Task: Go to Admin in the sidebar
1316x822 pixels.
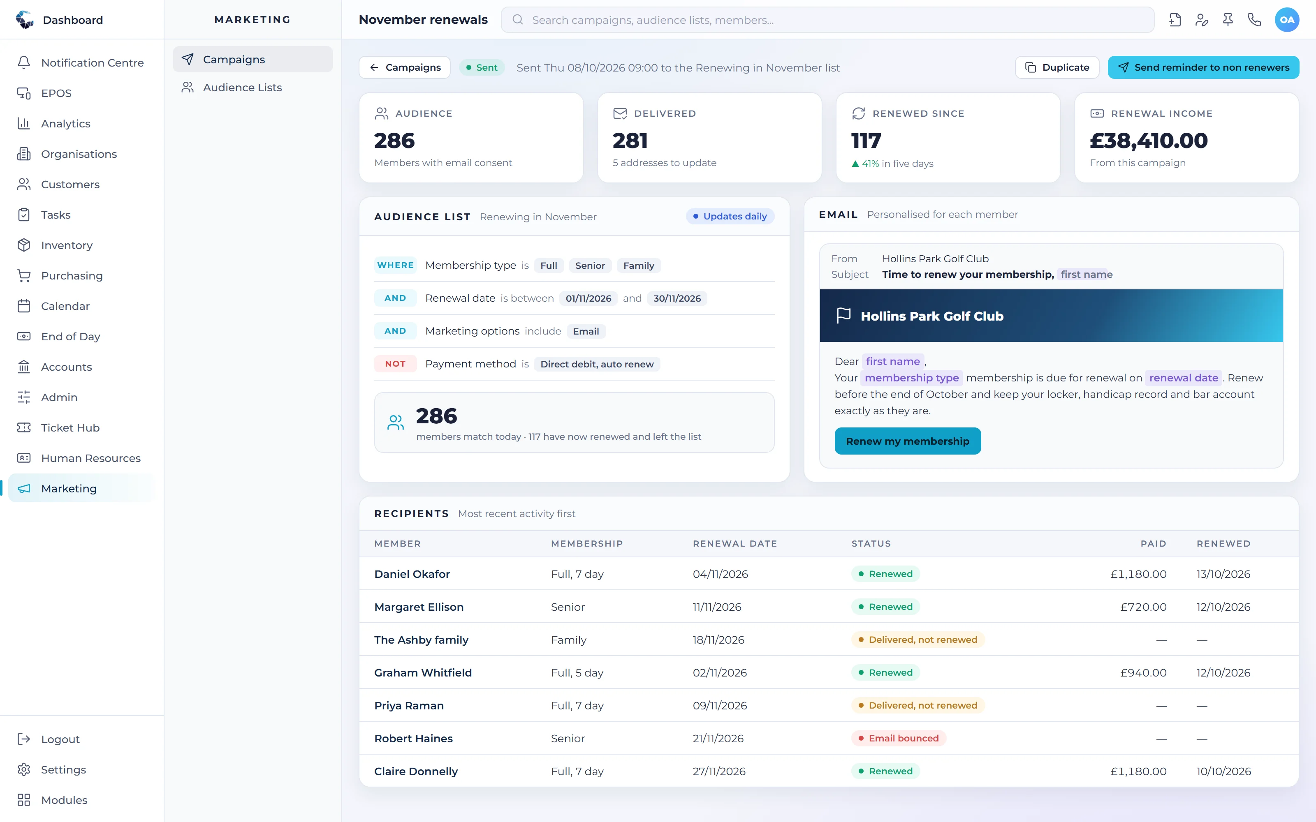Action: [81, 397]
